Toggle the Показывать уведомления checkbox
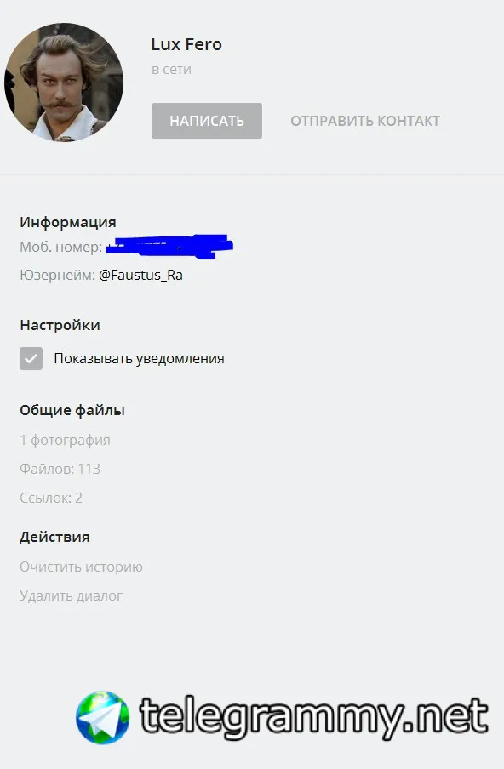This screenshot has width=504, height=769. coord(31,358)
